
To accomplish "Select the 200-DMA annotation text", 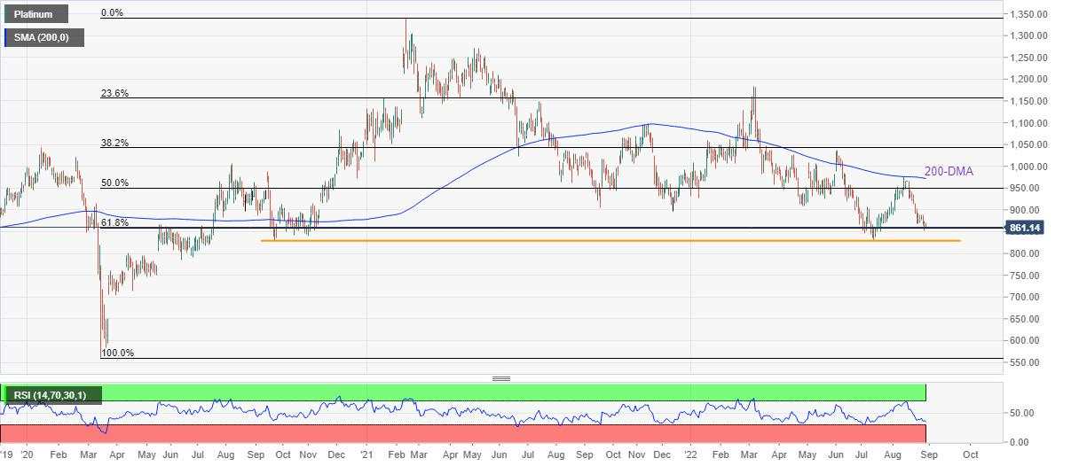I will tap(949, 171).
